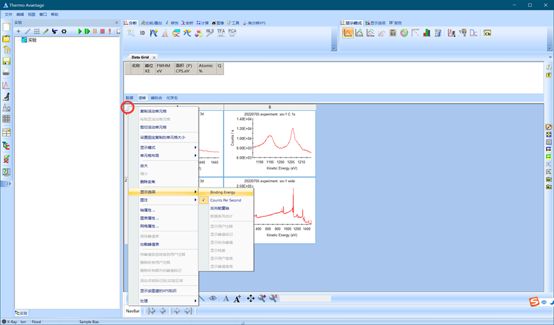Screen dimensions: 554x325
Task: Click the ID peak identification icon
Action: click(142, 33)
